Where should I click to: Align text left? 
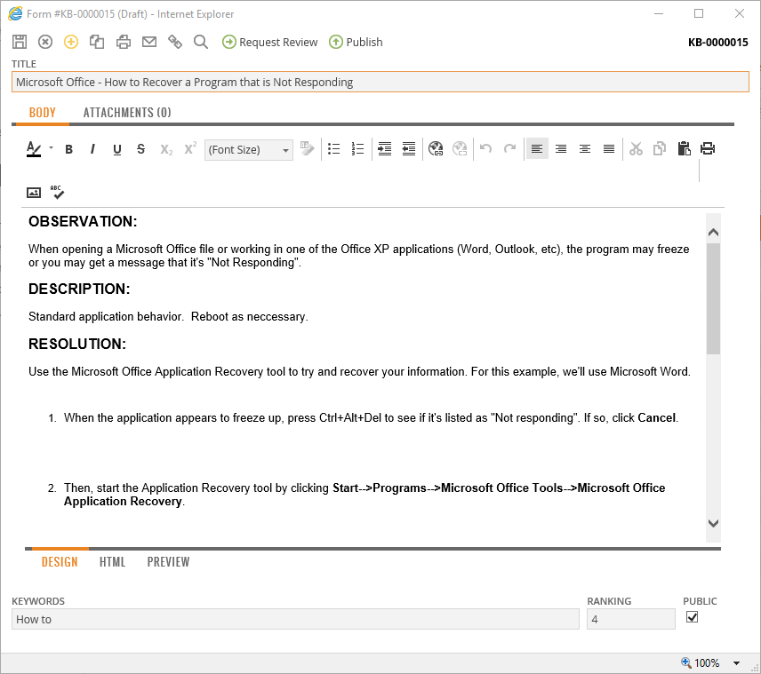[537, 149]
